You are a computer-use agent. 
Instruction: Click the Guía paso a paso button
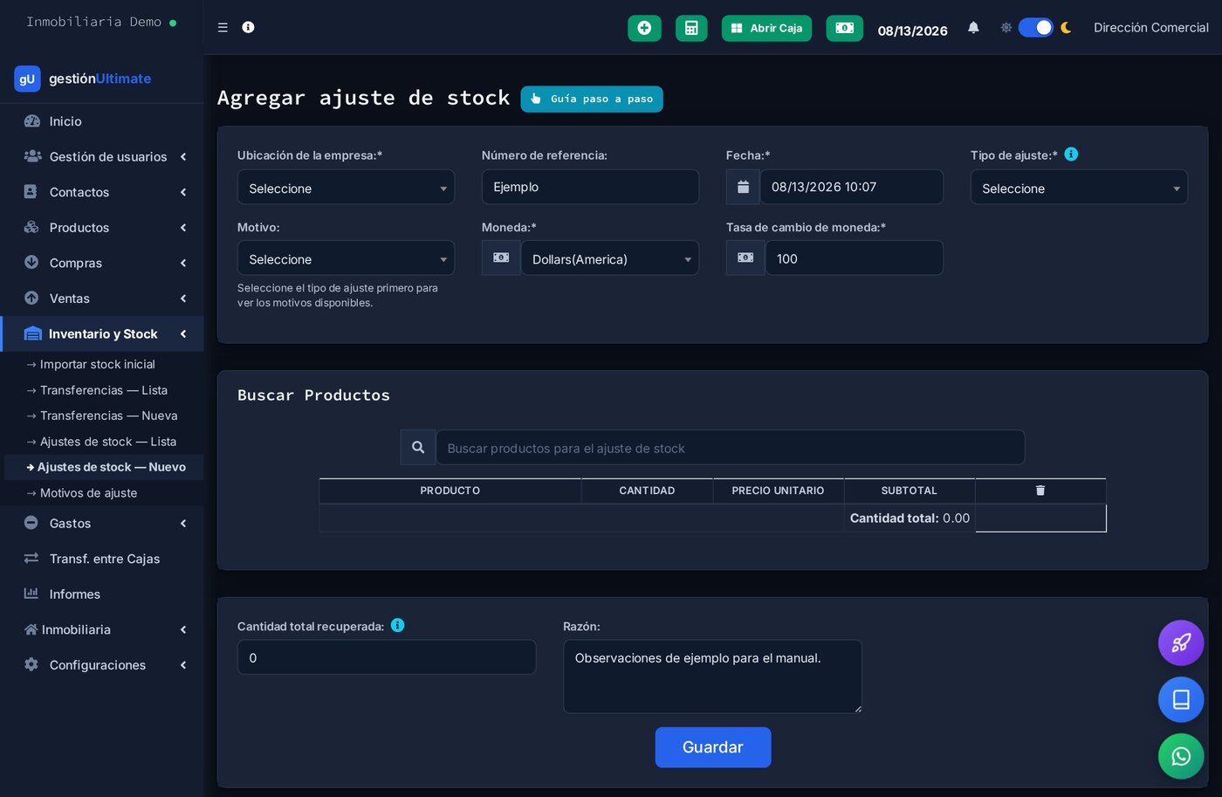(x=592, y=99)
